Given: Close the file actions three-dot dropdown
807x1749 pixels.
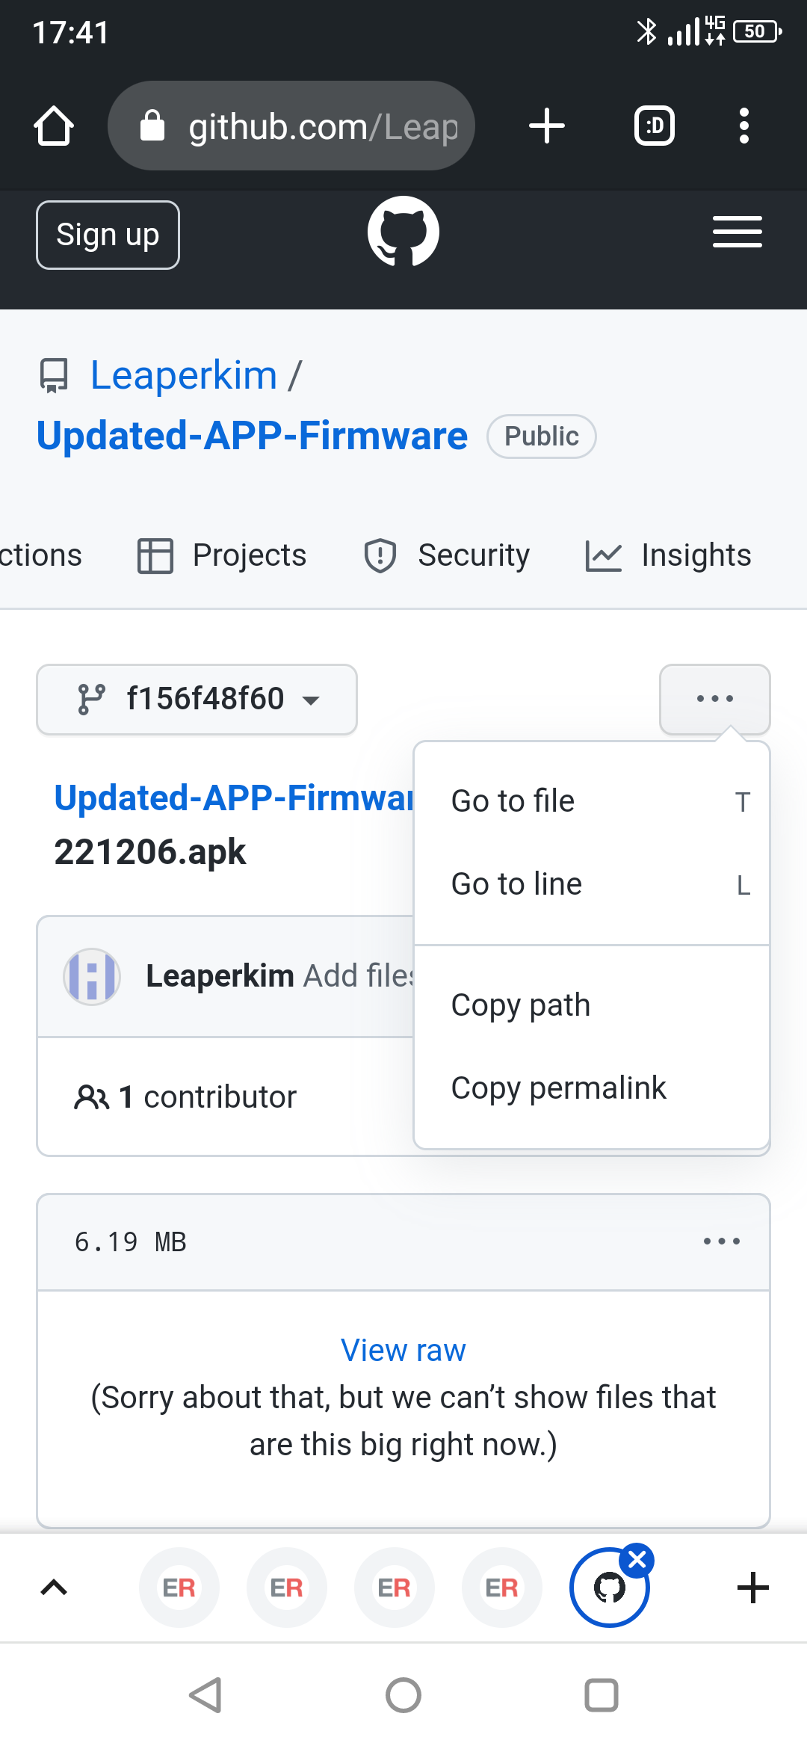Looking at the screenshot, I should point(715,700).
